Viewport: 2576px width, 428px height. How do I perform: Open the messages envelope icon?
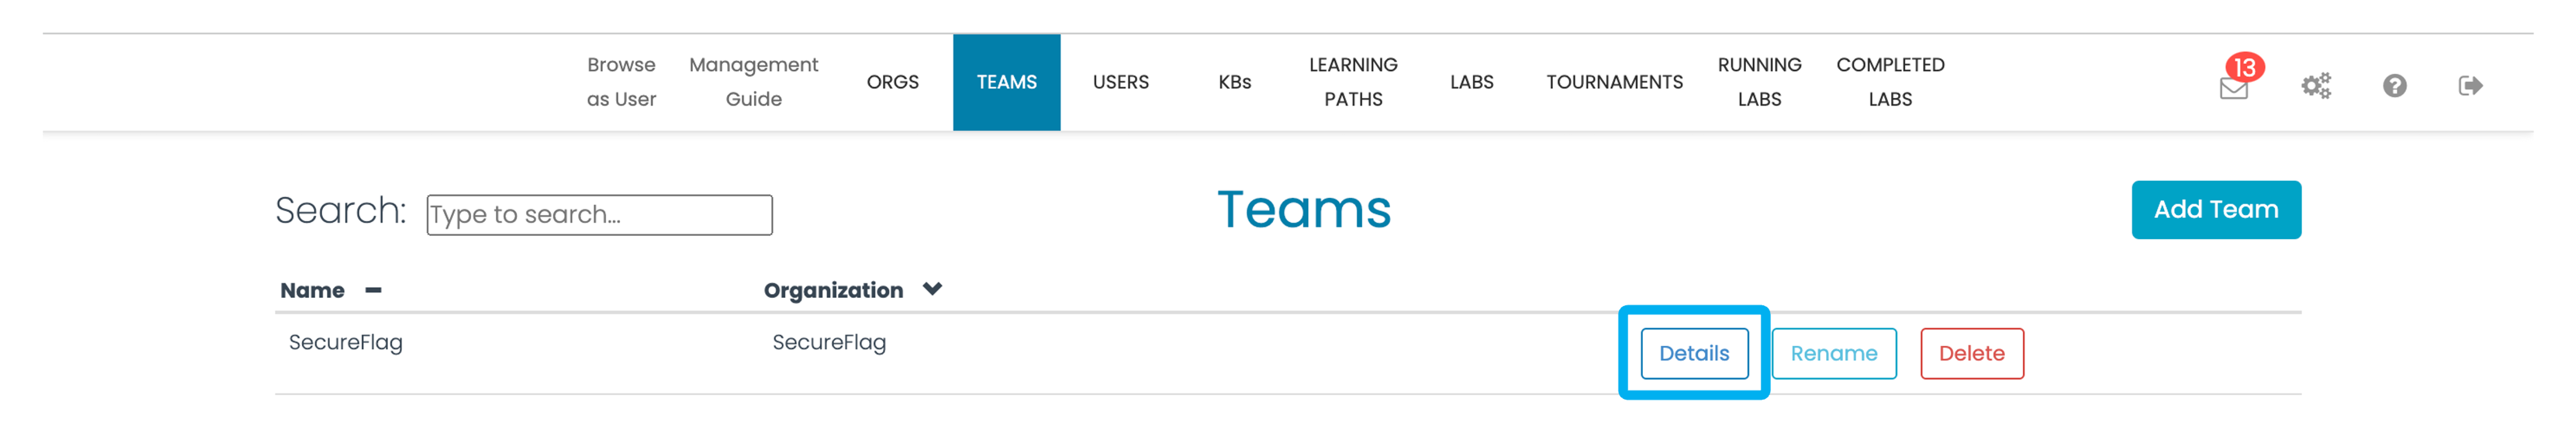pos(2233,89)
